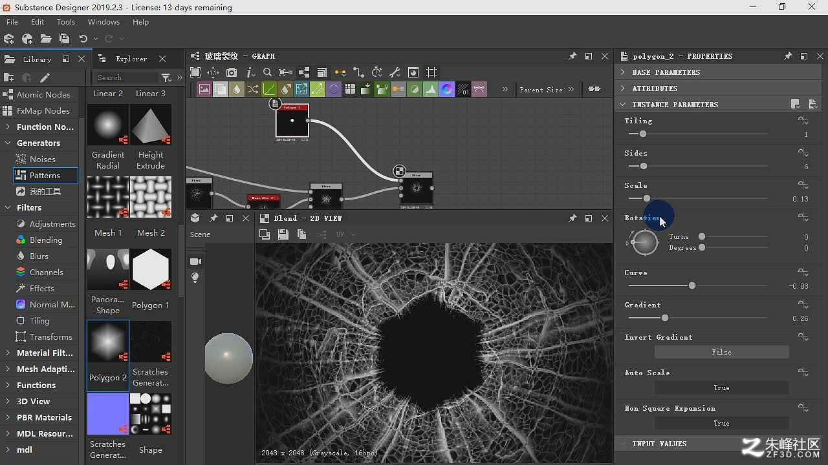Expand the PBR Materials category
828x465 pixels.
pos(8,417)
